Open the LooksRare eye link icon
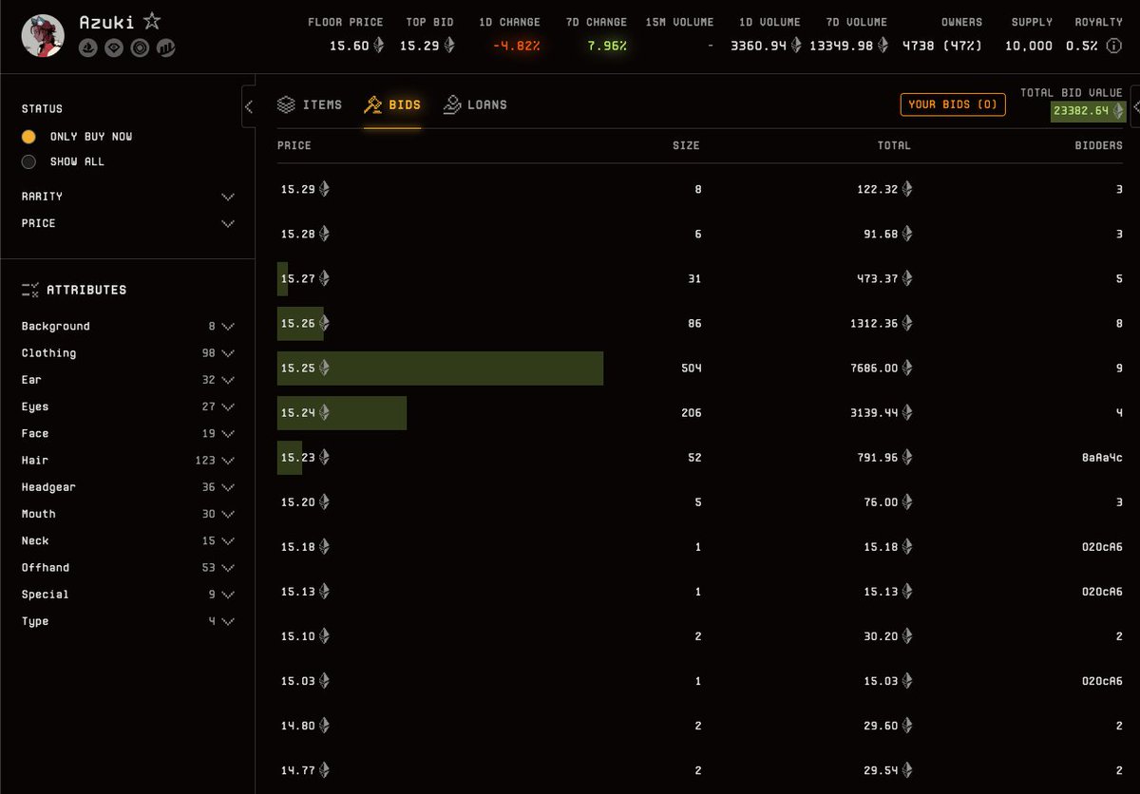Image resolution: width=1140 pixels, height=794 pixels. pyautogui.click(x=114, y=47)
